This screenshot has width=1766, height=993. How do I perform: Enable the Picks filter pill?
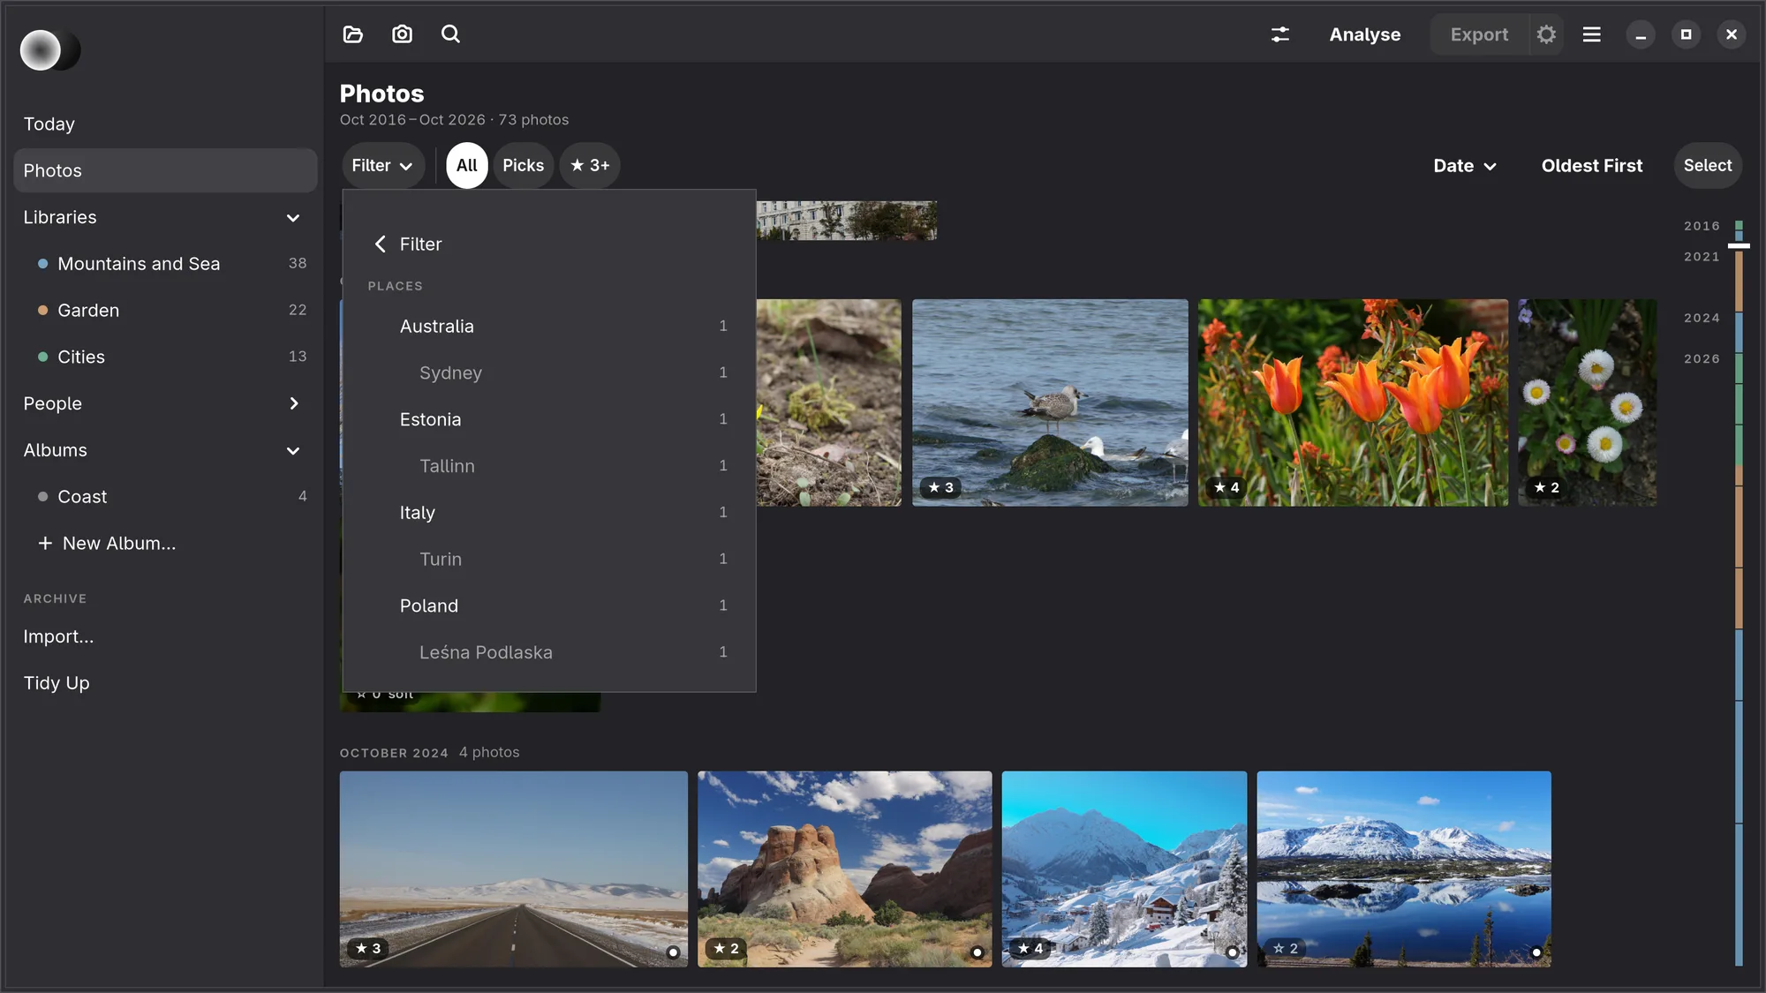point(523,165)
